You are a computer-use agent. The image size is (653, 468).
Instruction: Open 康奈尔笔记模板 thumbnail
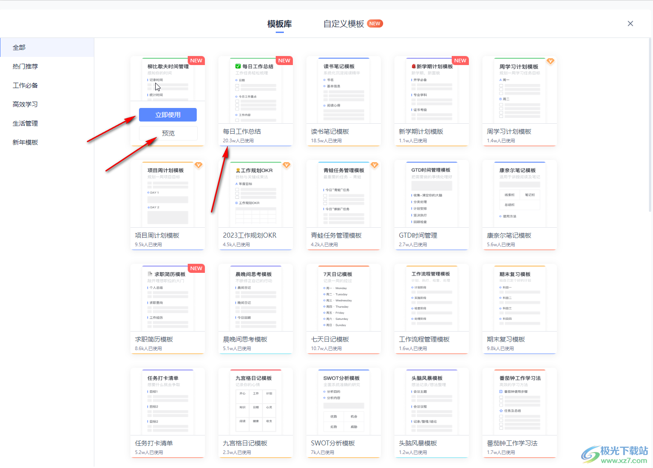click(519, 194)
